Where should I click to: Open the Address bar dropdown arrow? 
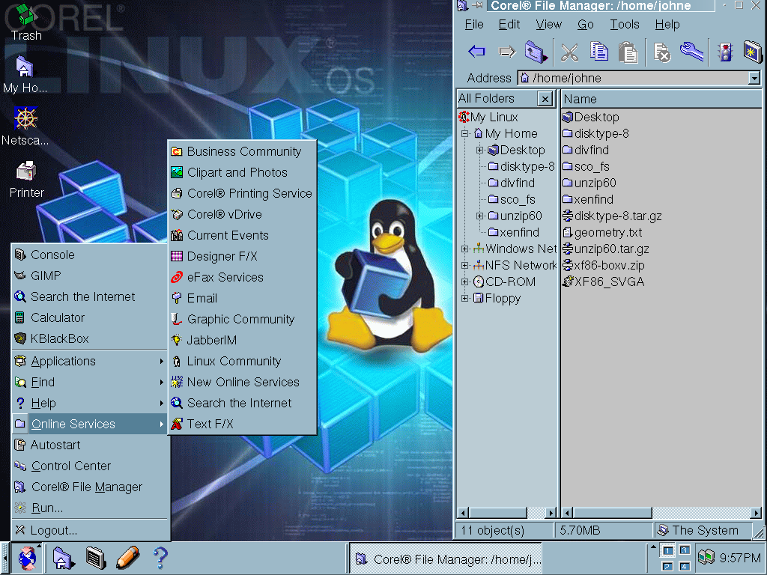point(754,78)
